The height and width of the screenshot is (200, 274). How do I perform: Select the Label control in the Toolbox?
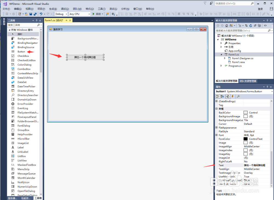pos(21,148)
